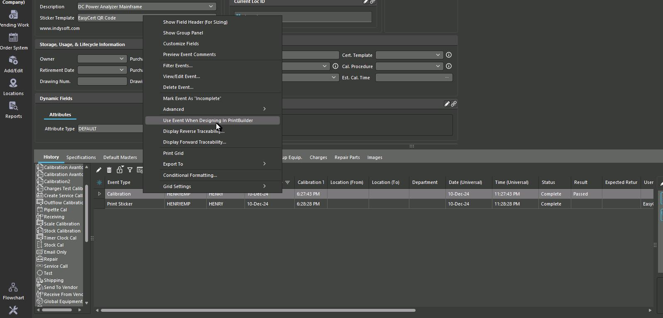Click the filter funnel icon in History toolbar
Screen dimensions: 663x318
pyautogui.click(x=130, y=170)
